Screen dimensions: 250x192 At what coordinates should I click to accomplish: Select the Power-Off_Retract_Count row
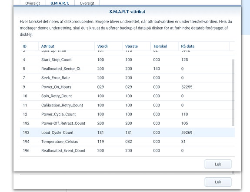127,123
